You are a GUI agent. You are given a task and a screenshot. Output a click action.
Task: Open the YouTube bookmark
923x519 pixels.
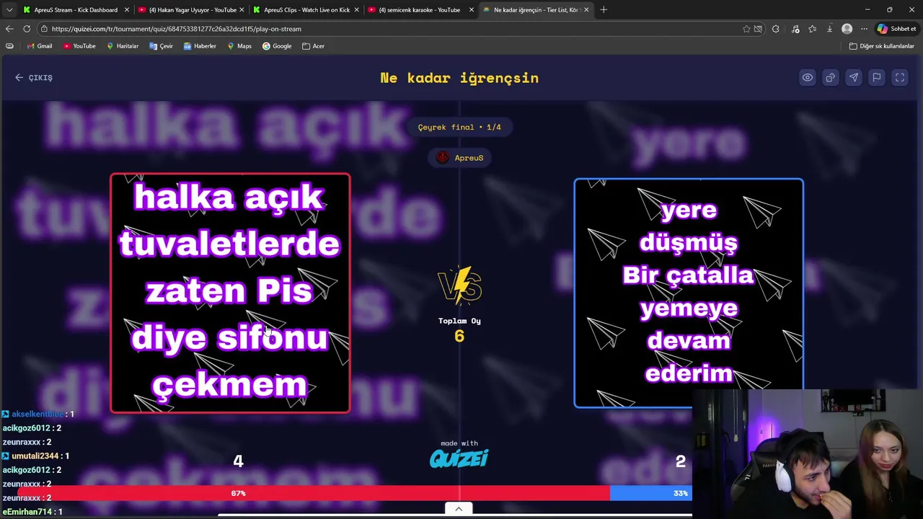[x=79, y=46]
